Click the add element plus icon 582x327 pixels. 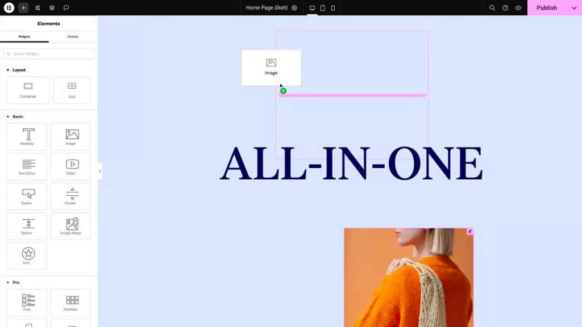tap(23, 8)
